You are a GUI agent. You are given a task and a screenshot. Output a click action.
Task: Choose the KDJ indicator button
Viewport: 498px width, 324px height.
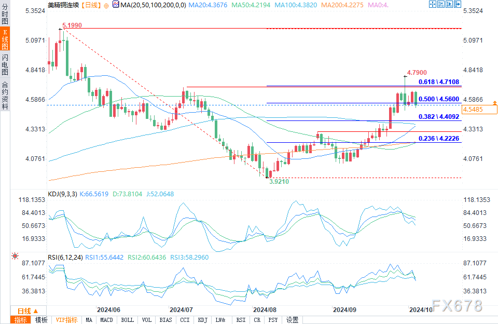203,320
